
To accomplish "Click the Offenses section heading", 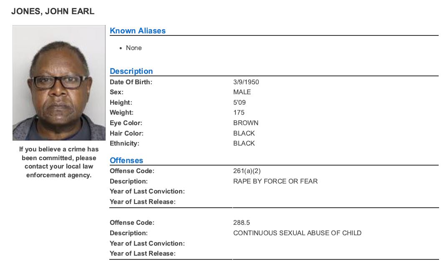I will pyautogui.click(x=126, y=161).
